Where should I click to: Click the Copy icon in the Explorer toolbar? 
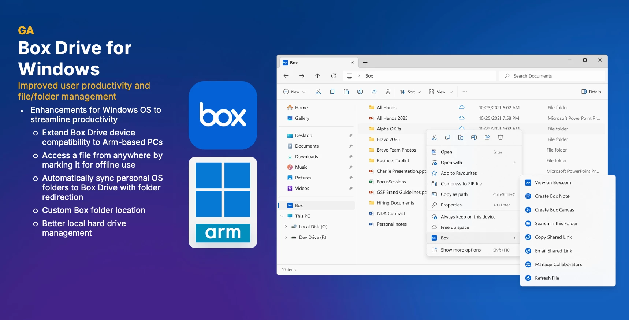(x=332, y=92)
